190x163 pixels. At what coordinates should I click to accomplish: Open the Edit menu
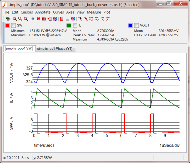[15, 12]
